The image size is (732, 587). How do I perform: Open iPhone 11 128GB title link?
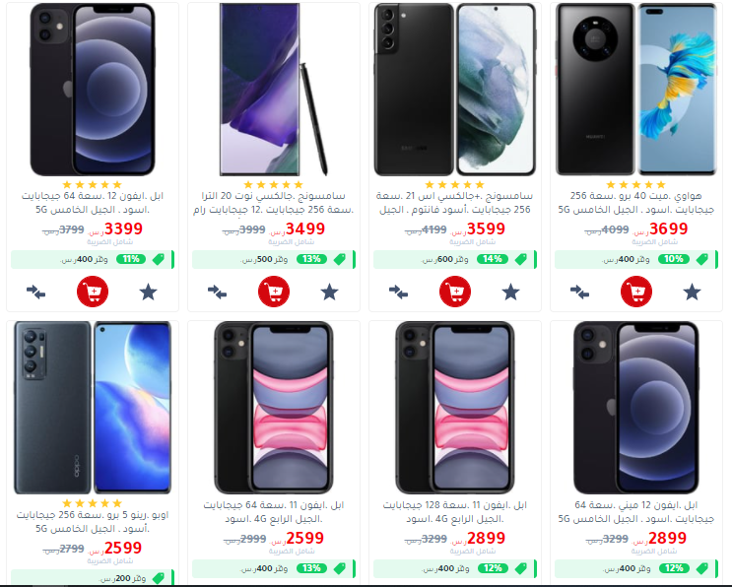[455, 511]
